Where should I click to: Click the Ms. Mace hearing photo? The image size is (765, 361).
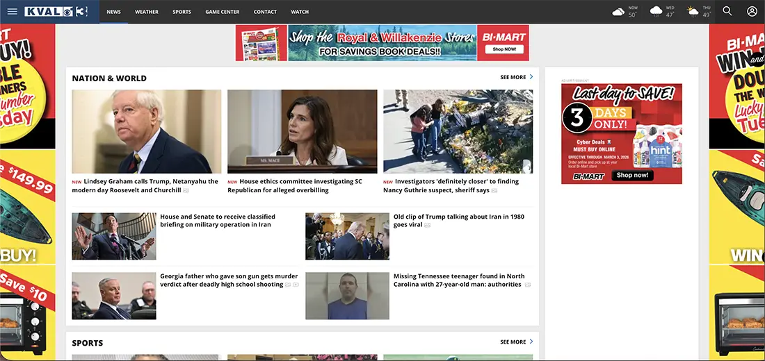click(302, 131)
